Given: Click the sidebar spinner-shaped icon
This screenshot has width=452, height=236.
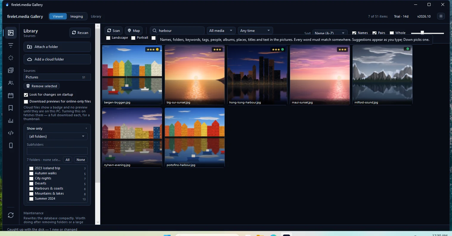Looking at the screenshot, I should pyautogui.click(x=11, y=58).
